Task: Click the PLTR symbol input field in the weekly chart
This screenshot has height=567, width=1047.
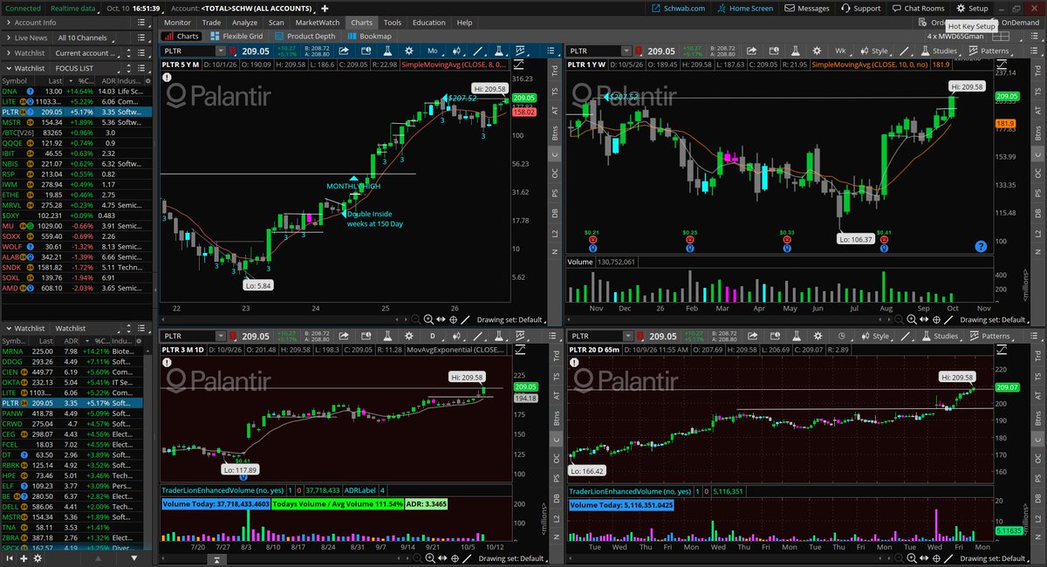Action: [595, 51]
